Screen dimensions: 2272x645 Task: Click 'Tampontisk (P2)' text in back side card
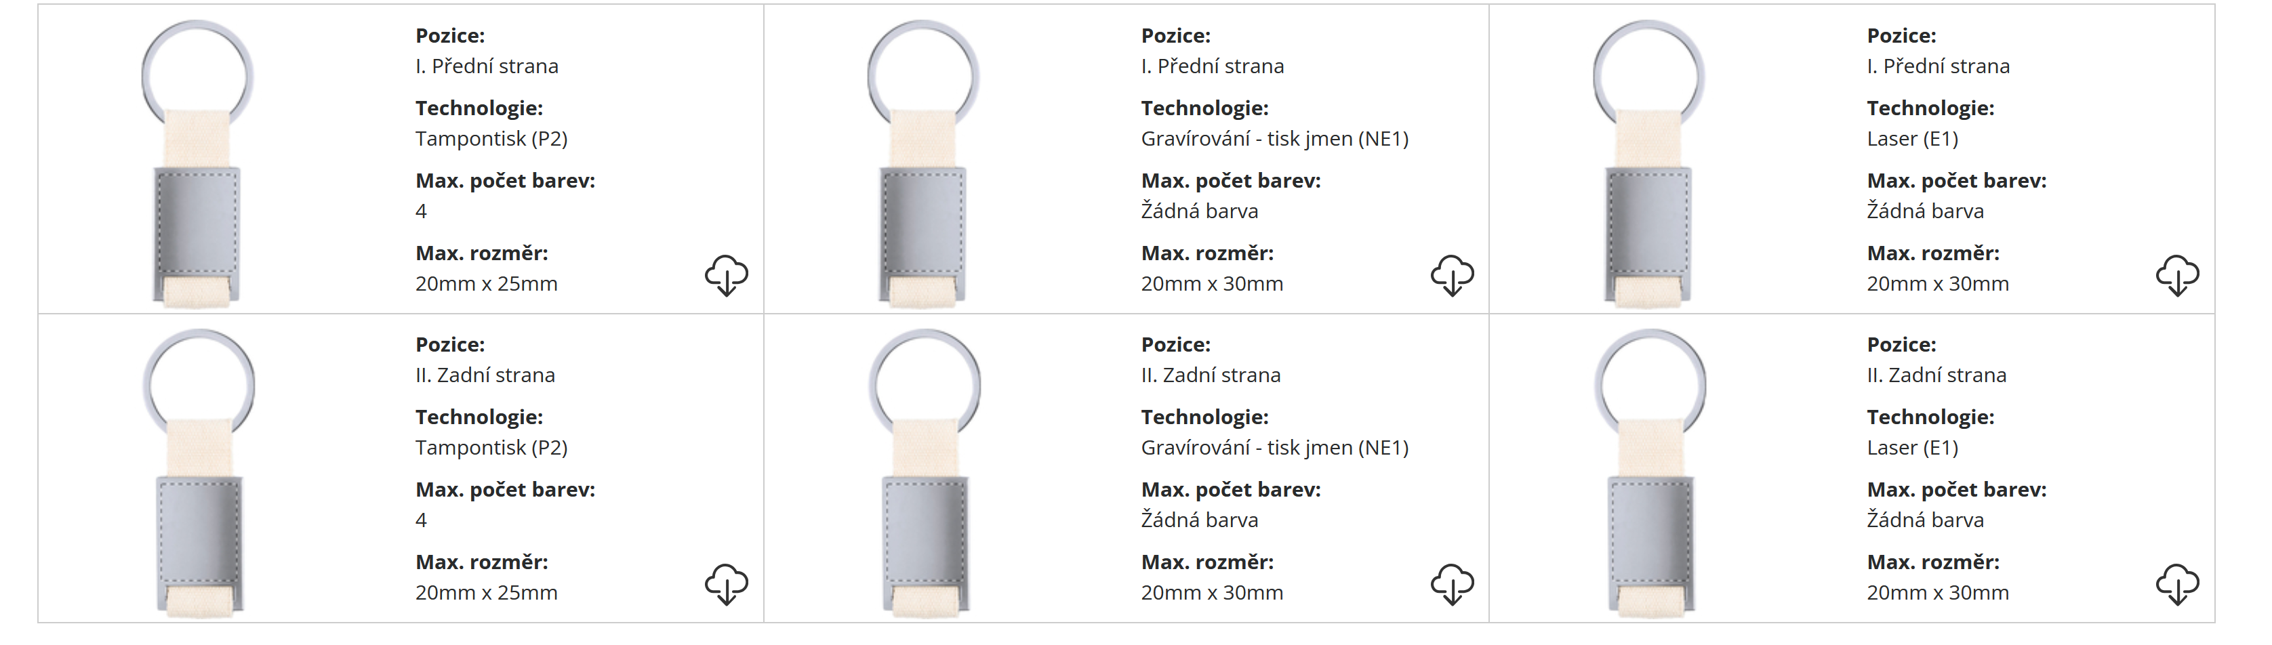click(491, 448)
